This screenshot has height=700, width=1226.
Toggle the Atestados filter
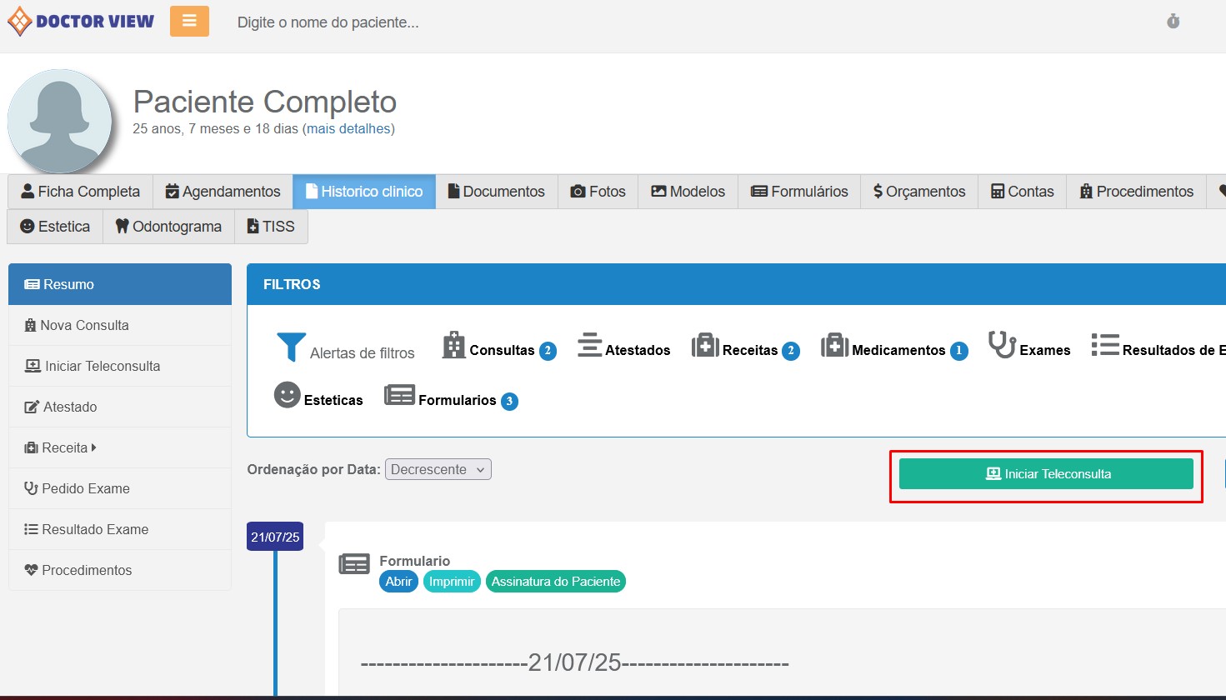click(x=637, y=350)
